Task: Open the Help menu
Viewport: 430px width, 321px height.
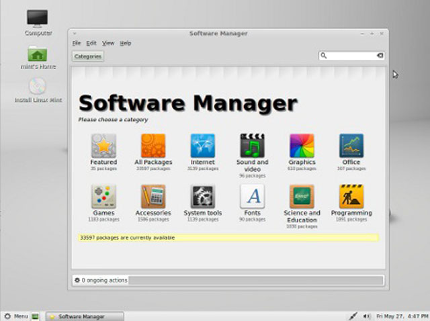Action: coord(126,43)
